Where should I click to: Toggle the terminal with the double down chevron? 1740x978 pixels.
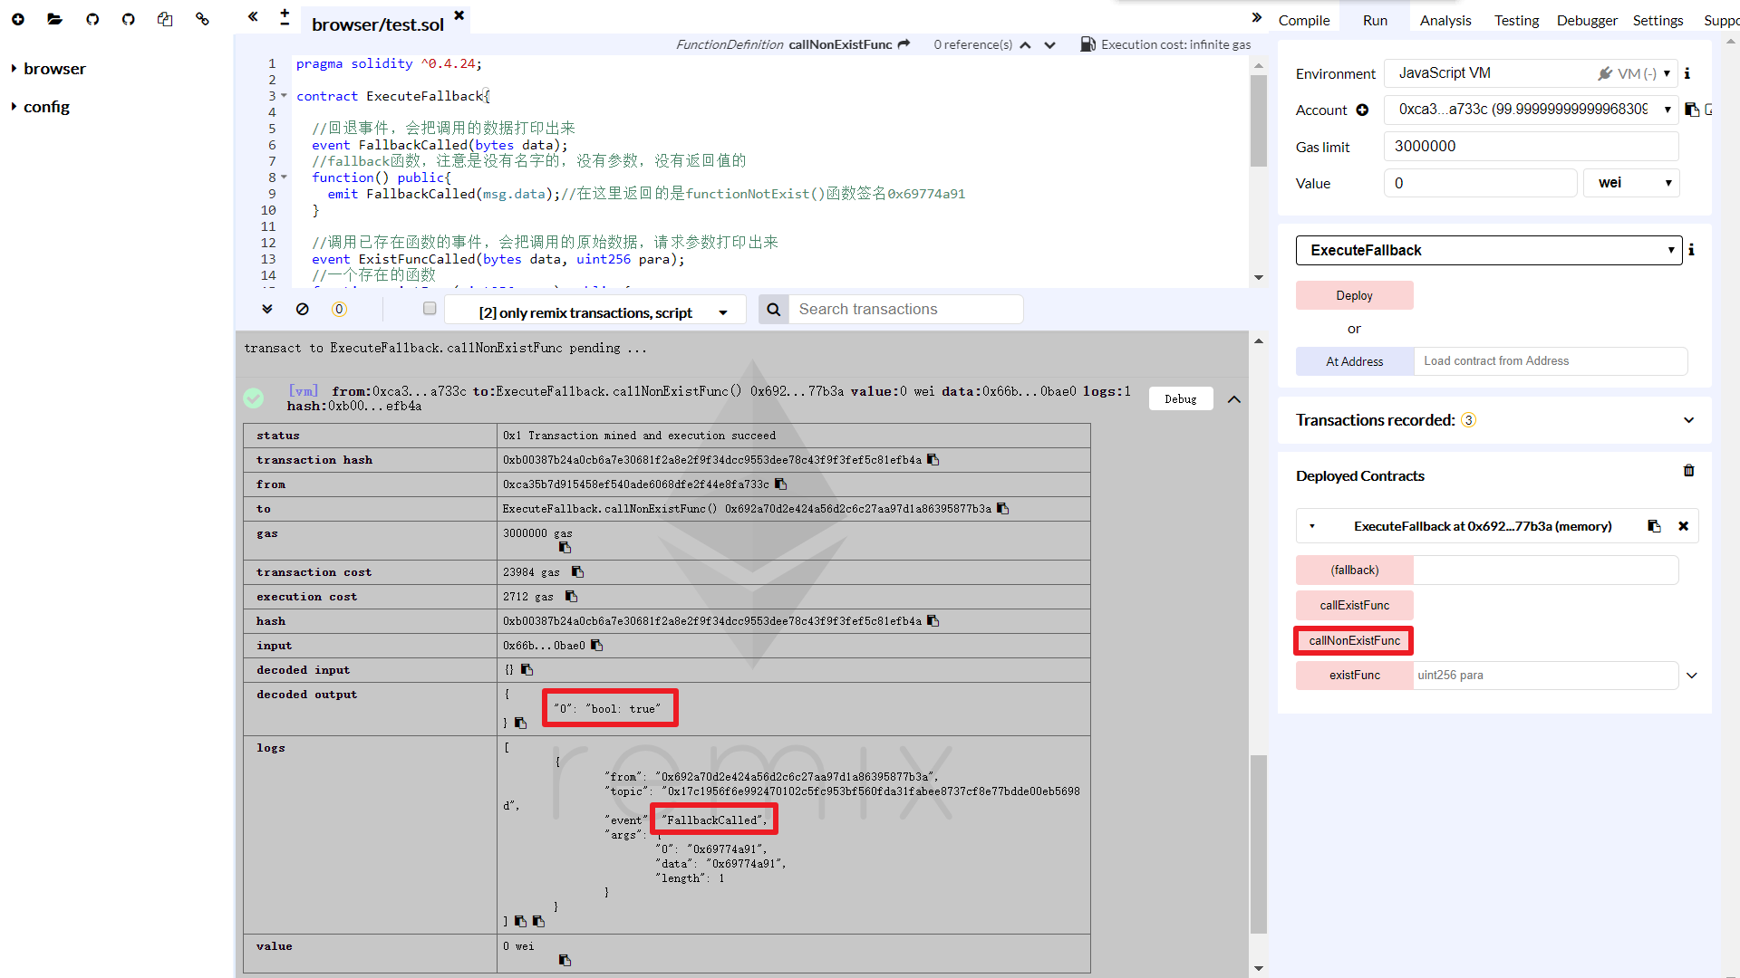[267, 309]
